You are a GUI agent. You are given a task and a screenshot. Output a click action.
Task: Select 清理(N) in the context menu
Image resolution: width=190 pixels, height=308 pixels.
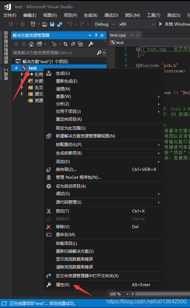pyautogui.click(x=63, y=89)
